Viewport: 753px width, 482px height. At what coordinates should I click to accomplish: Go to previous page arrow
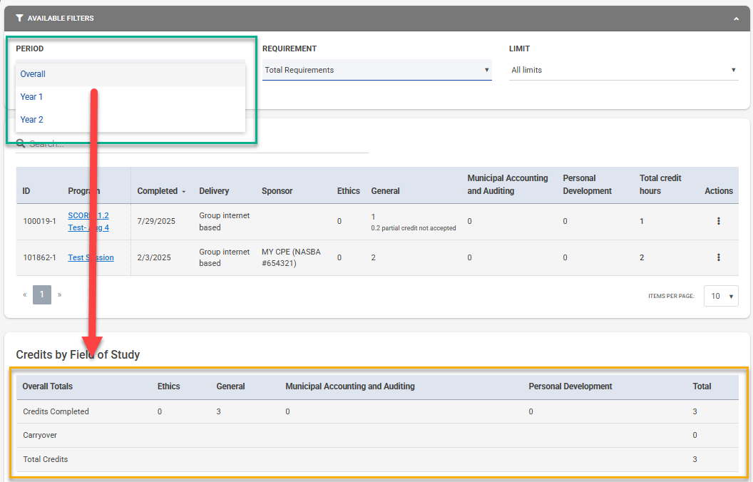click(25, 294)
